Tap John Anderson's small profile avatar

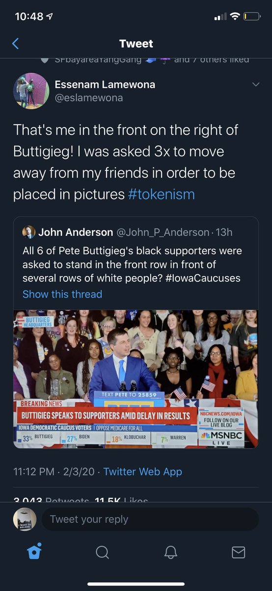[x=29, y=232]
